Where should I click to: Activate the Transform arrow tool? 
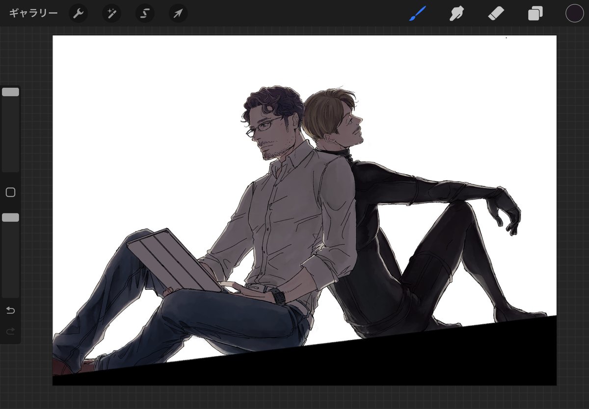pyautogui.click(x=178, y=13)
